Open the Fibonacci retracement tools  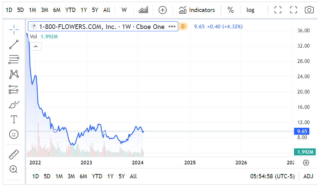14,60
